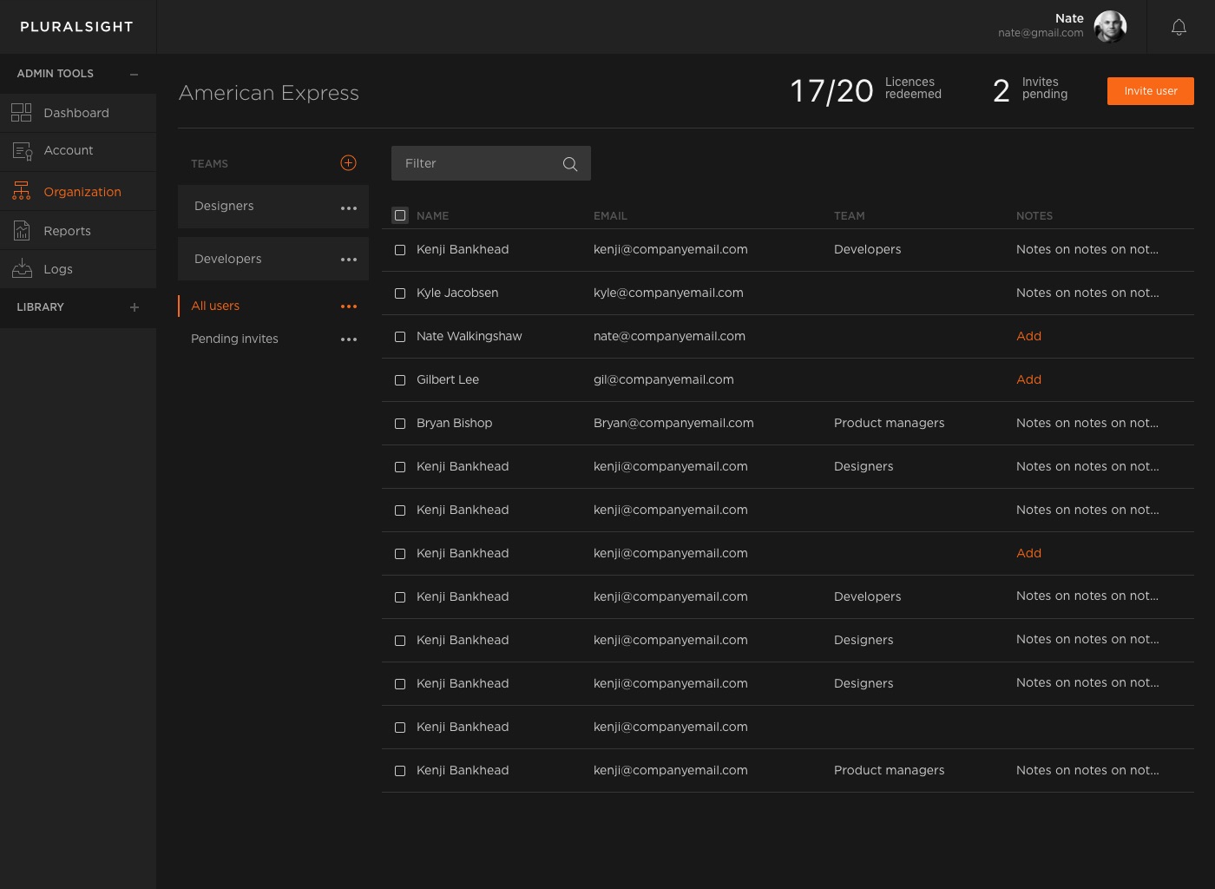Click the Dashboard sidebar icon

(22, 113)
